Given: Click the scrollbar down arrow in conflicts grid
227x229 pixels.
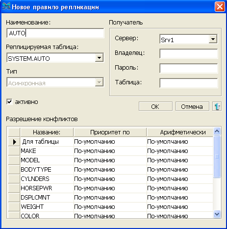Looking at the screenshot, I should click(217, 214).
